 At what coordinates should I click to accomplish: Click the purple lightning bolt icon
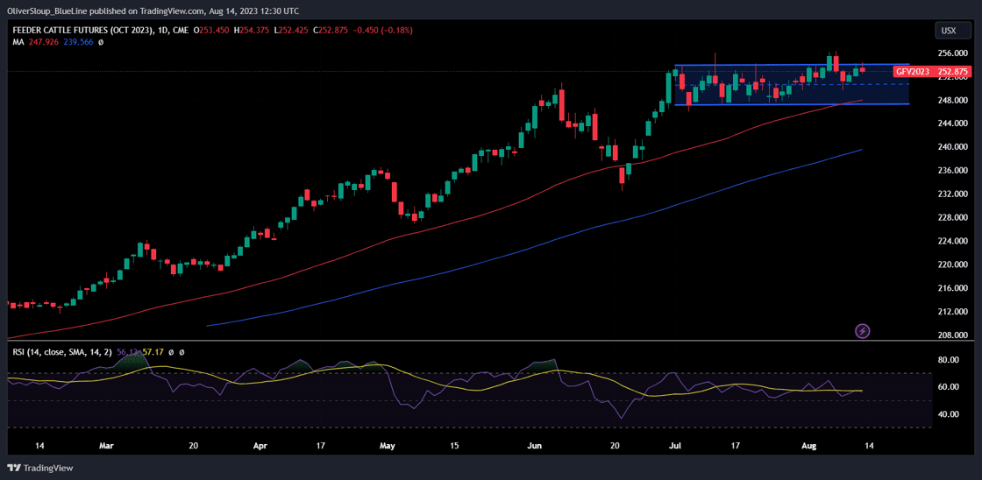(x=863, y=330)
